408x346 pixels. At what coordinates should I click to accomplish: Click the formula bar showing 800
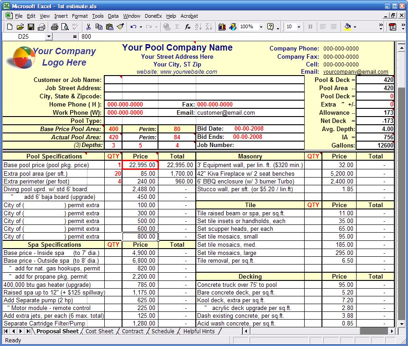tap(242, 37)
